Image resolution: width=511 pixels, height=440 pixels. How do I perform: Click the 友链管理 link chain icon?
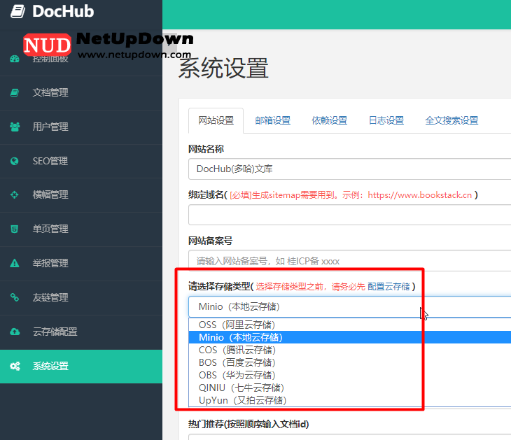coord(14,297)
